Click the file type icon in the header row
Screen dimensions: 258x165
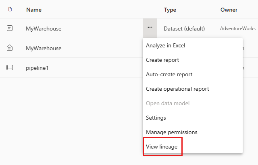tap(10, 9)
